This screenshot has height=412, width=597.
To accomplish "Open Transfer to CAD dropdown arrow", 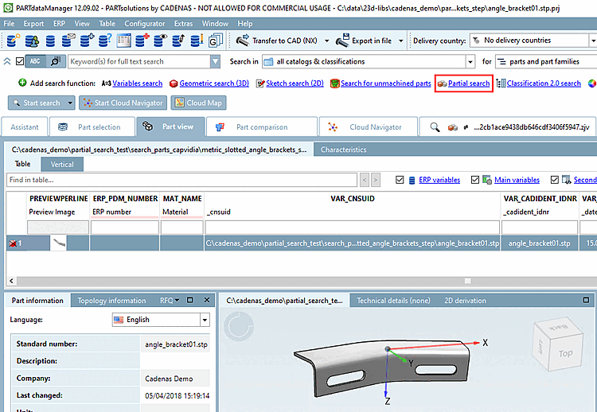I will 326,41.
